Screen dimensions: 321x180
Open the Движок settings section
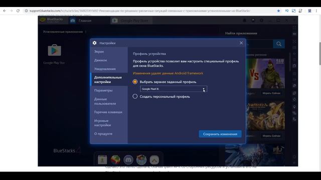tap(109, 60)
